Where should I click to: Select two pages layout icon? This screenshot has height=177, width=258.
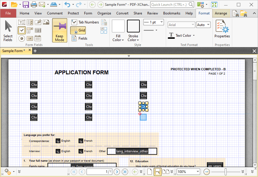pos(166,172)
